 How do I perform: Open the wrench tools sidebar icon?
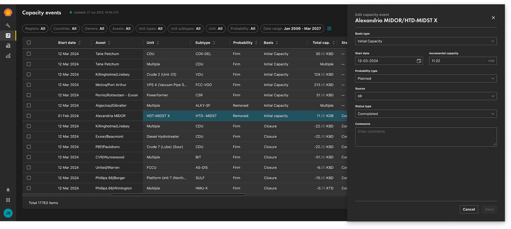tap(8, 25)
